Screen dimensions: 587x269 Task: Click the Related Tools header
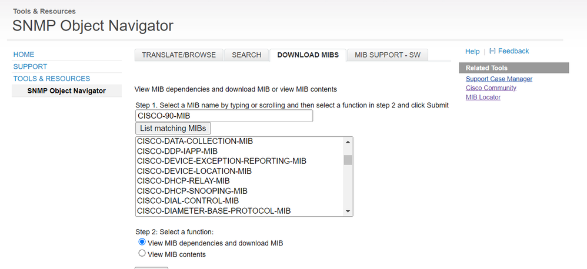(x=513, y=68)
